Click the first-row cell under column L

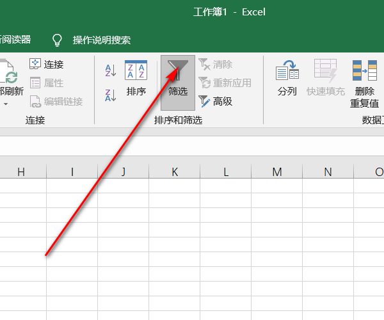point(225,186)
